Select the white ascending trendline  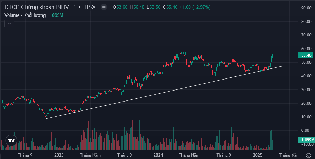point(164,92)
